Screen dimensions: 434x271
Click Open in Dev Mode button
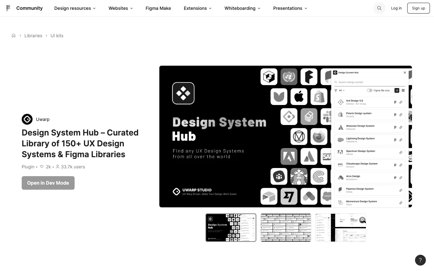point(48,183)
